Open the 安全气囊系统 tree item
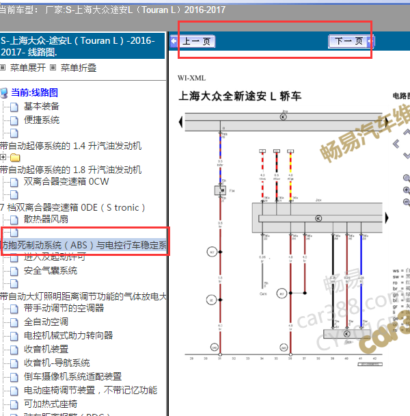410x416 pixels. pos(51,271)
